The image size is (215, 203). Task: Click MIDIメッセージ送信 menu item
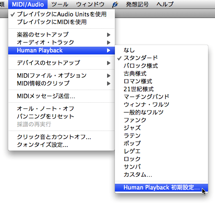click(x=62, y=96)
